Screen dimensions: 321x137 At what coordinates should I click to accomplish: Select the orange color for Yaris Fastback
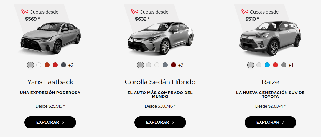tap(47, 65)
